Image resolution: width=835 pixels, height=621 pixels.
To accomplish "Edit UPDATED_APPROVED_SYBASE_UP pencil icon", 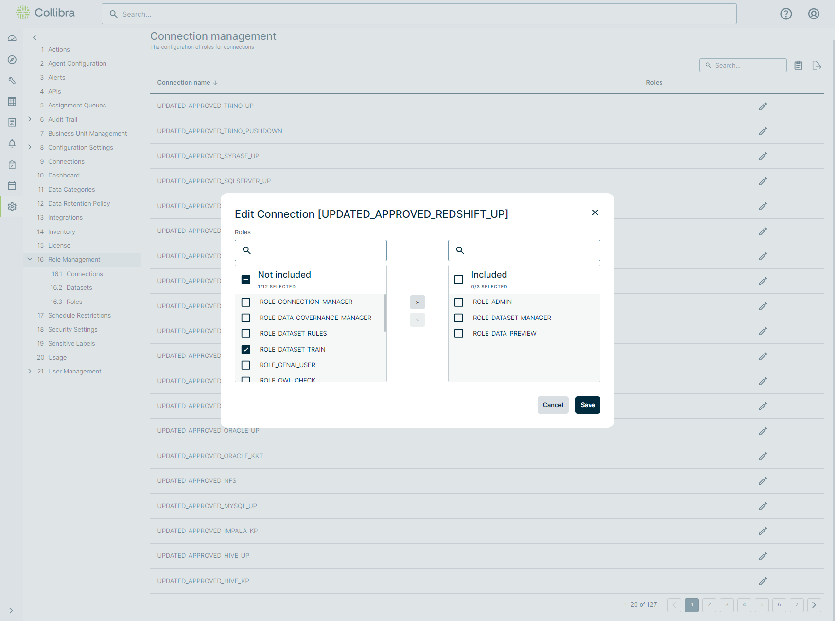I will tap(763, 156).
